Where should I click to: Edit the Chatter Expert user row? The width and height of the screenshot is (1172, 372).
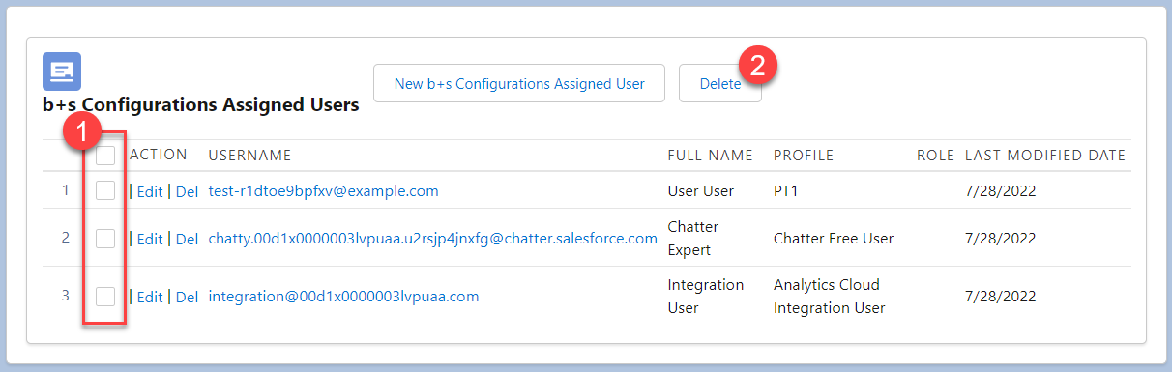click(150, 239)
